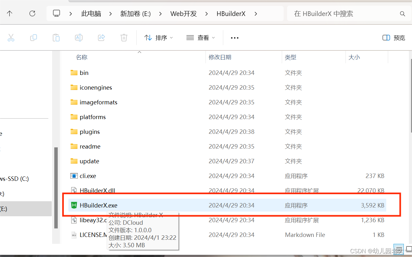Click the 1,236 KB size cell

point(372,220)
